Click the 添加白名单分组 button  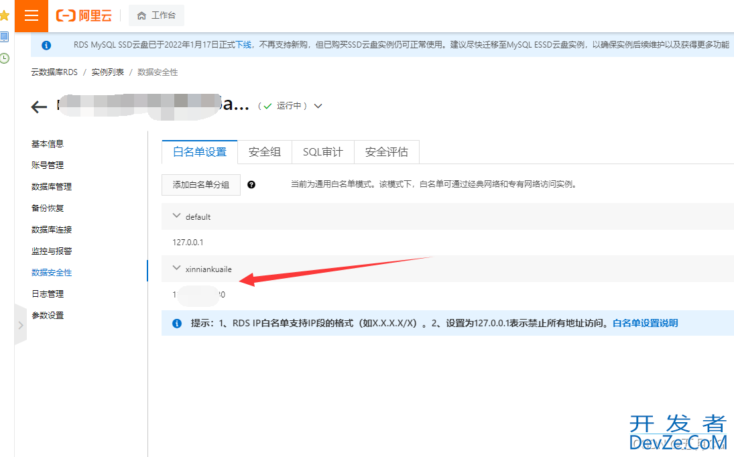[201, 185]
